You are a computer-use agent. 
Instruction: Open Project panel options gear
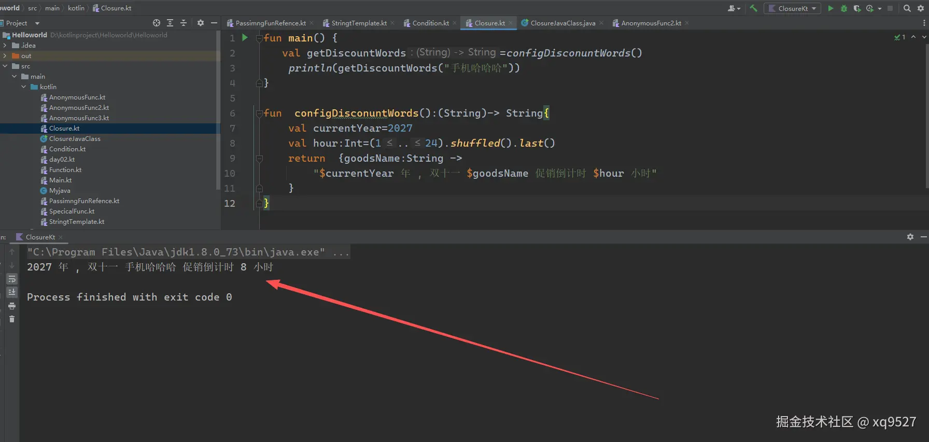click(x=201, y=23)
